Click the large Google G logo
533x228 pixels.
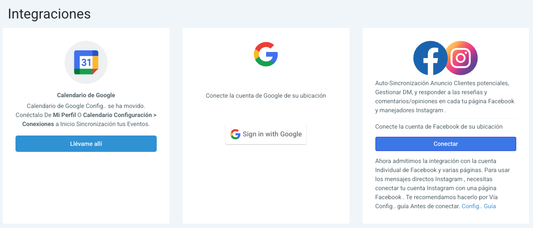pyautogui.click(x=266, y=54)
